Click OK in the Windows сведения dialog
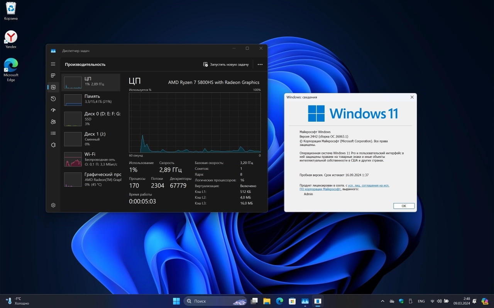Viewport: 494px width, 308px height. point(404,206)
